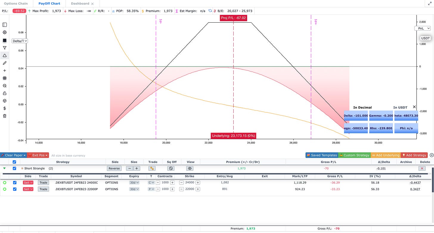Close the Greeks summary popup
Screen dimensions: 434x233
tap(414, 107)
